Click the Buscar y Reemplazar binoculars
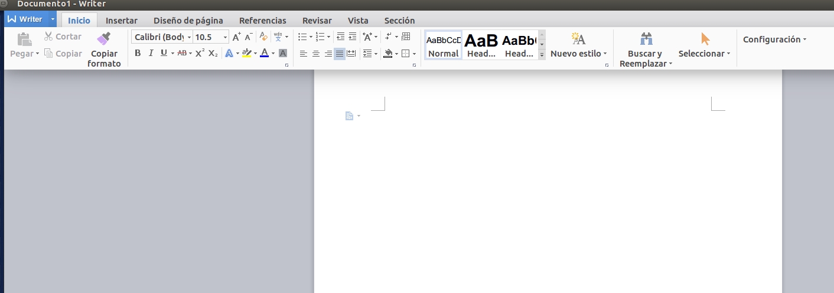This screenshot has width=834, height=293. 646,39
